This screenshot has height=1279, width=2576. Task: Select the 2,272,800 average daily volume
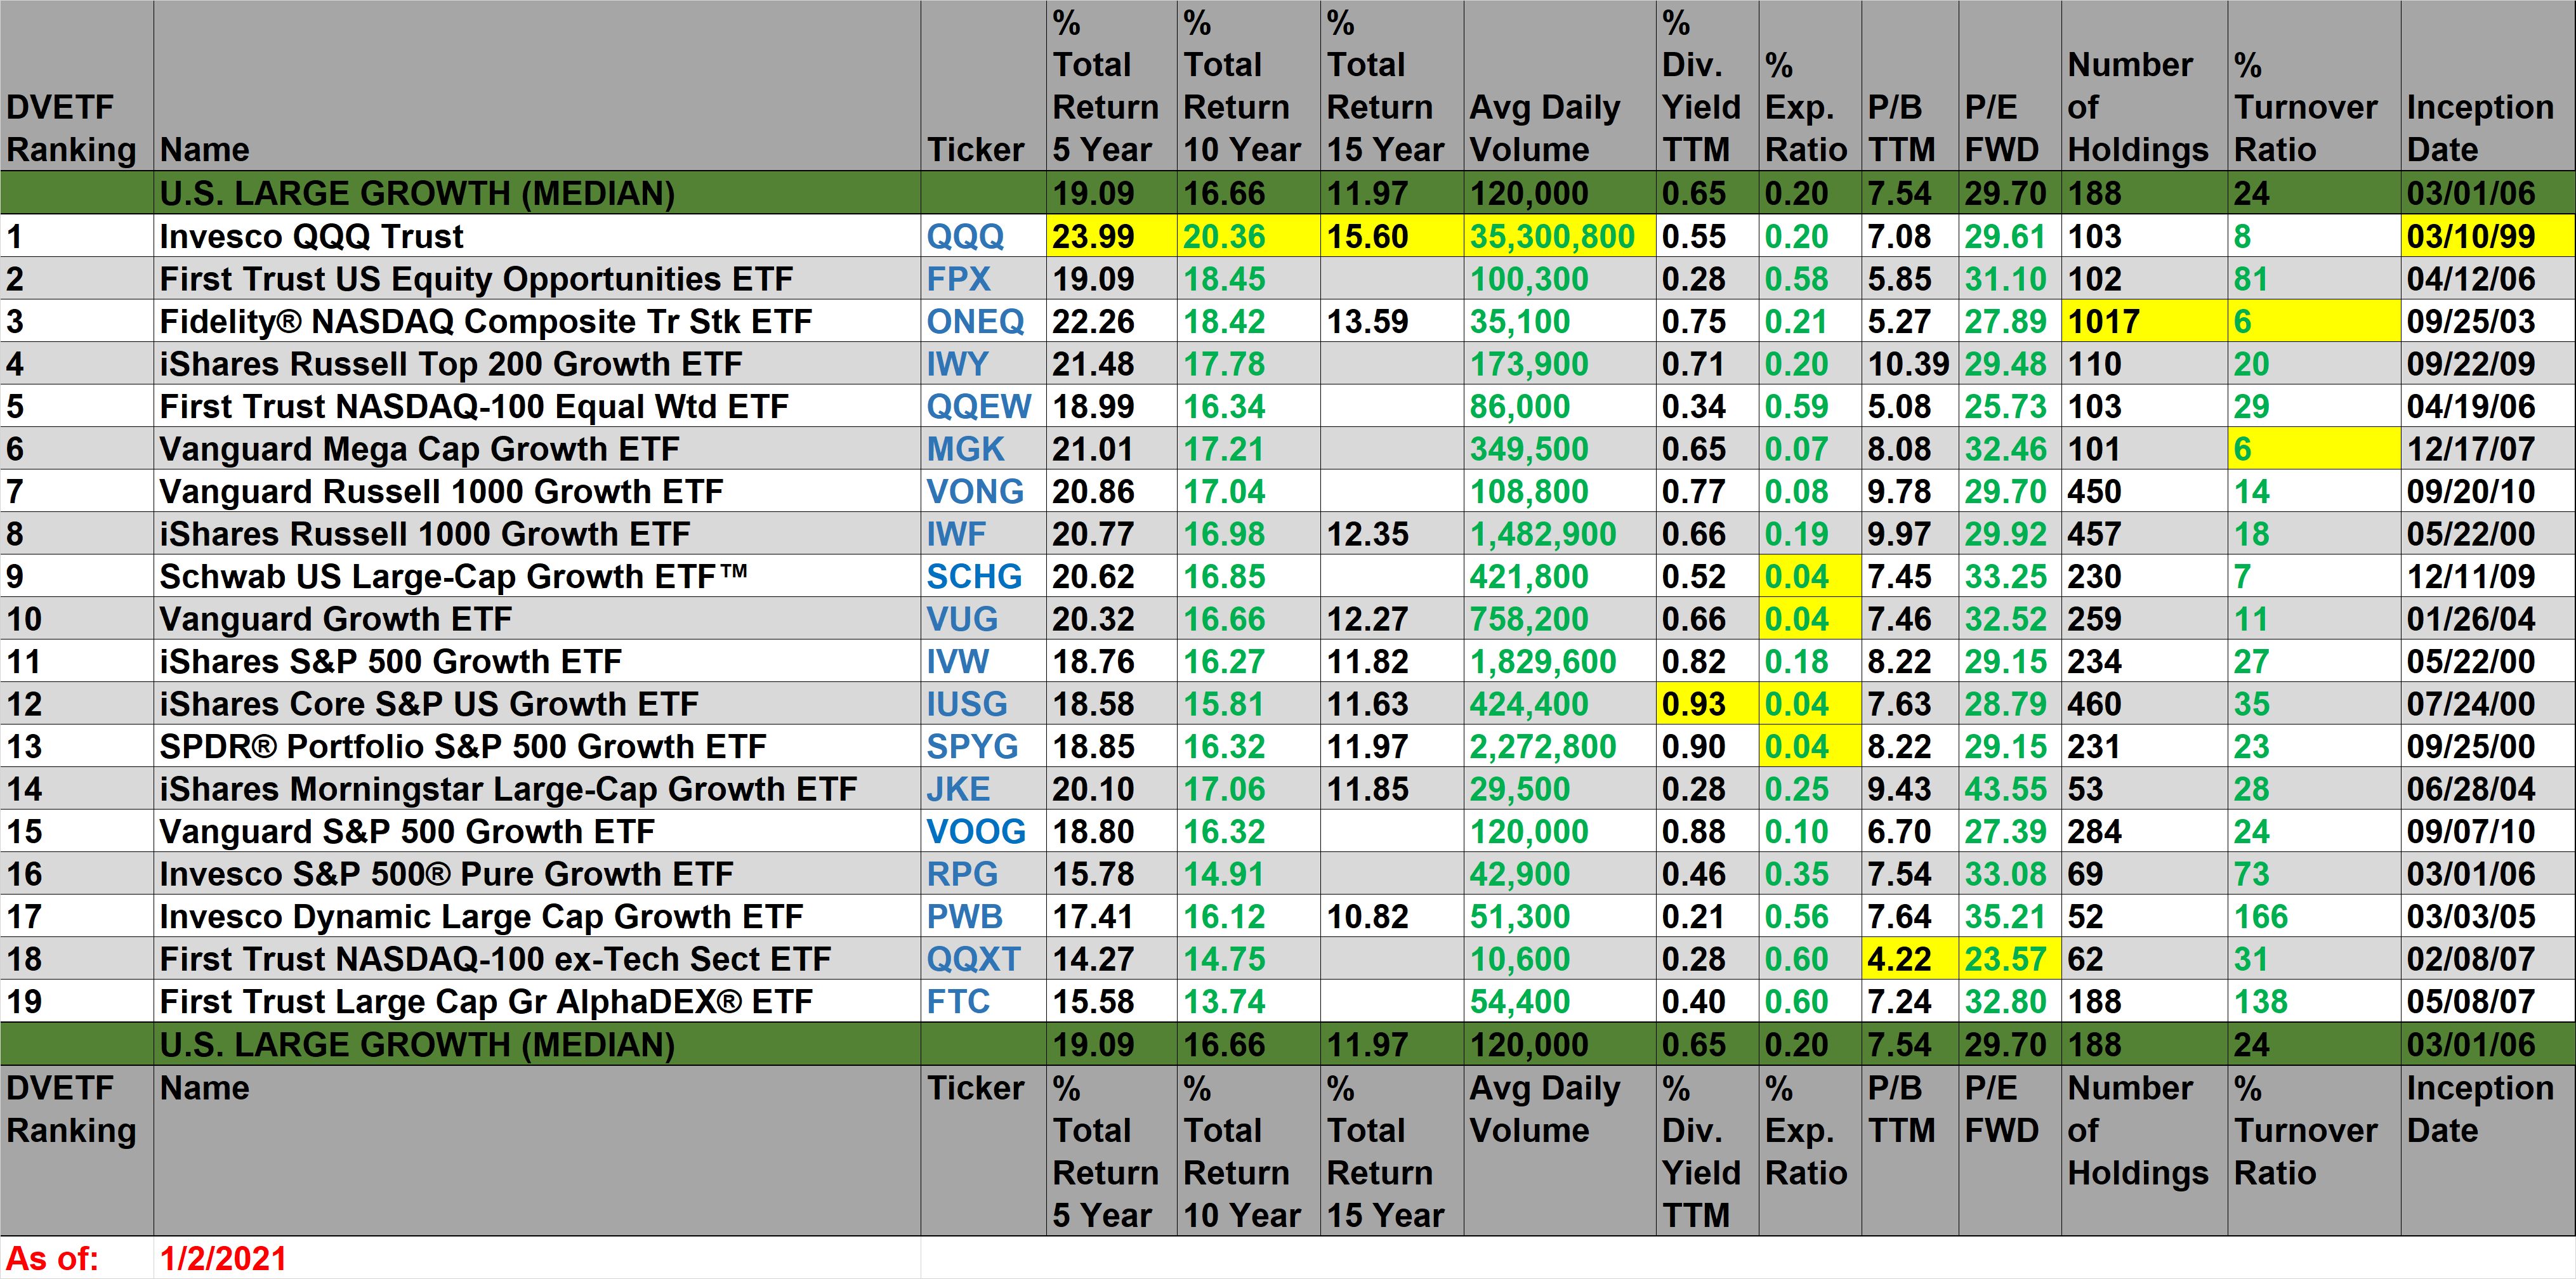pos(1560,747)
